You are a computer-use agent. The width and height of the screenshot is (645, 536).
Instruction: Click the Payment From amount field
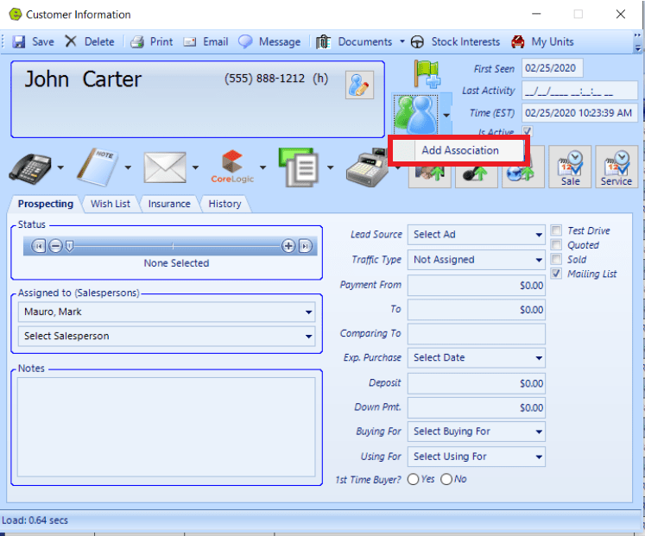477,286
